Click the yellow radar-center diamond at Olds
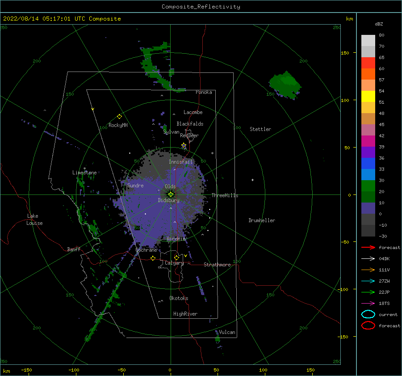This screenshot has height=376, width=402. [171, 194]
